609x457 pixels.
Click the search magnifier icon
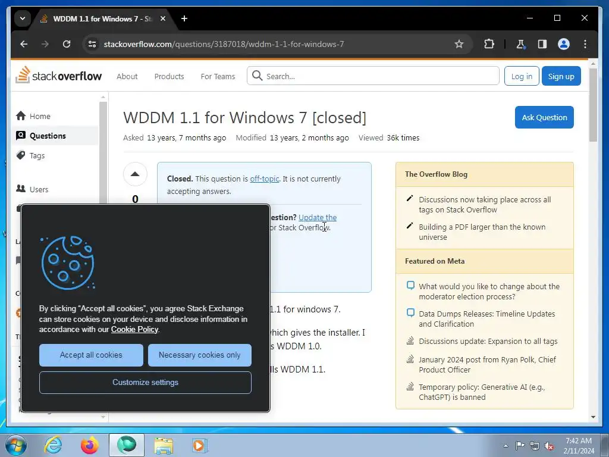[257, 76]
